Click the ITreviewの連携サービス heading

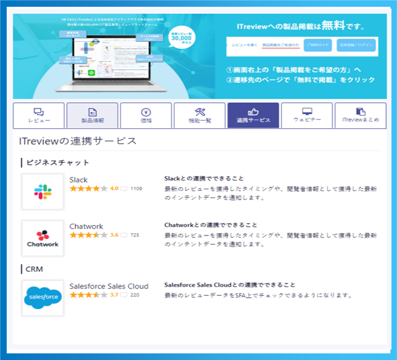[x=78, y=141]
